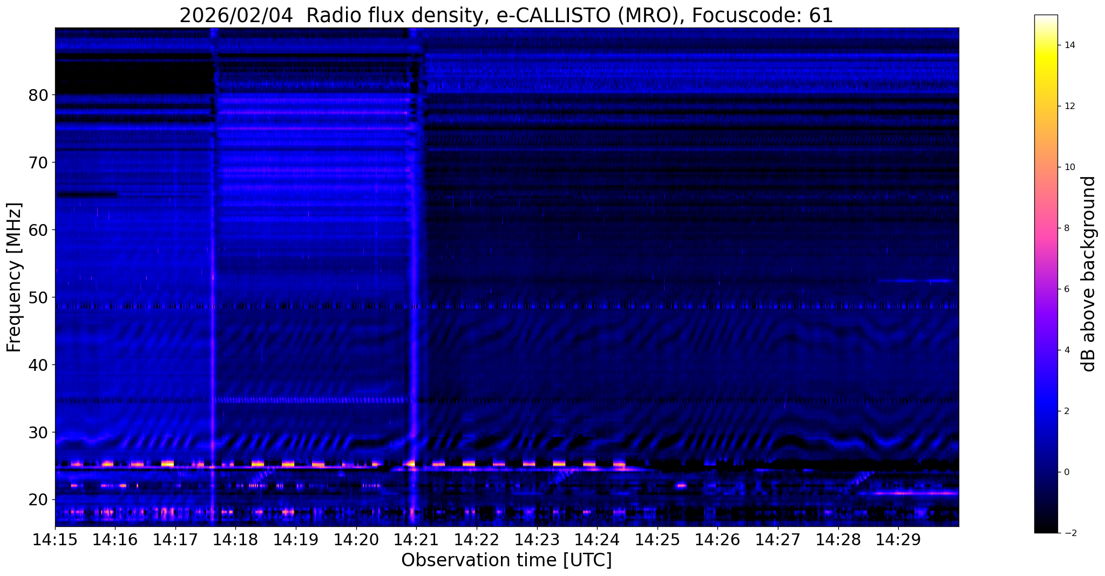The height and width of the screenshot is (576, 1105).
Task: Click the 30 MHz frequency tick label
Action: 37,432
